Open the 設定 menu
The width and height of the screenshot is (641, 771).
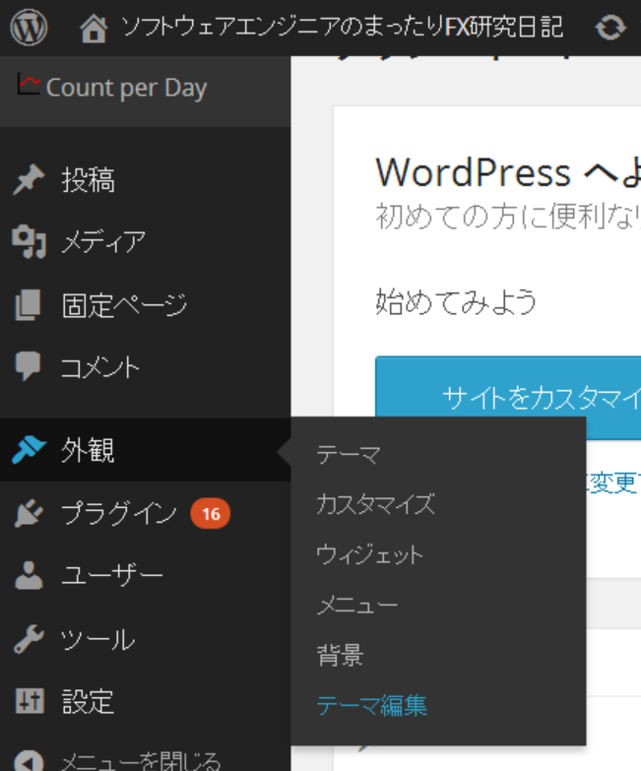pyautogui.click(x=89, y=701)
